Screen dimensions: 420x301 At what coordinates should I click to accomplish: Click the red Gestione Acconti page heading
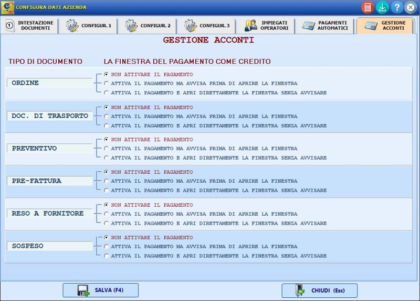[x=208, y=40]
